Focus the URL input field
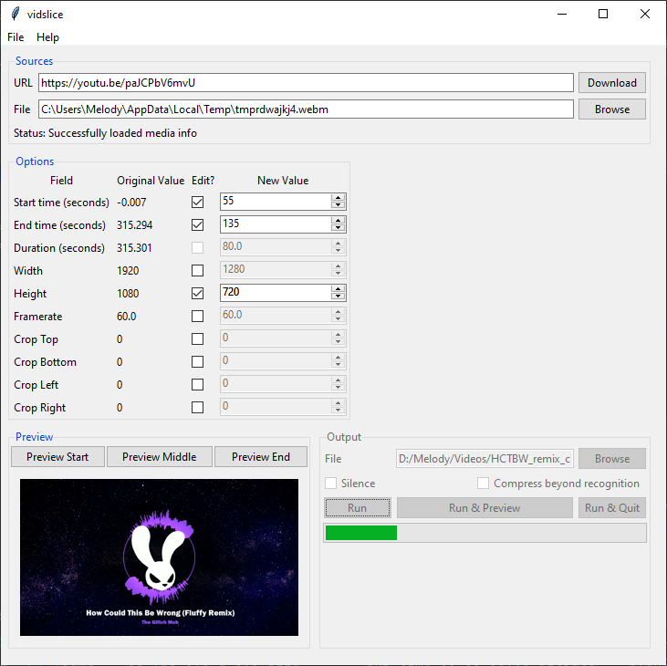Viewport: 667px width, 666px height. 306,82
